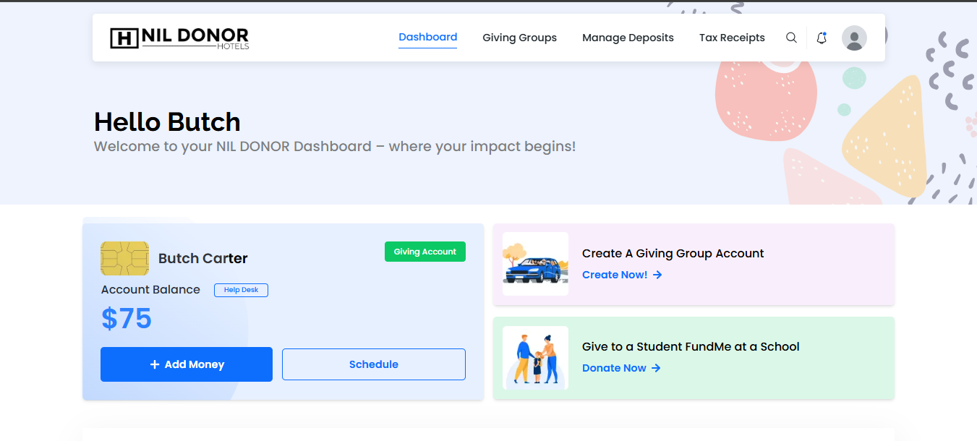
Task: Open the user profile avatar
Action: (854, 38)
